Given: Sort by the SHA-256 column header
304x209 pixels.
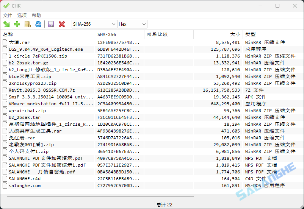Looking at the screenshot, I should coord(120,34).
